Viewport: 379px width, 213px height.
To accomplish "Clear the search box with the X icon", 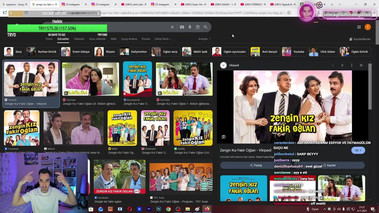I will point(172,27).
